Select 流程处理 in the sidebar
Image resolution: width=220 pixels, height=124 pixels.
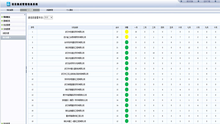click(x=6, y=33)
